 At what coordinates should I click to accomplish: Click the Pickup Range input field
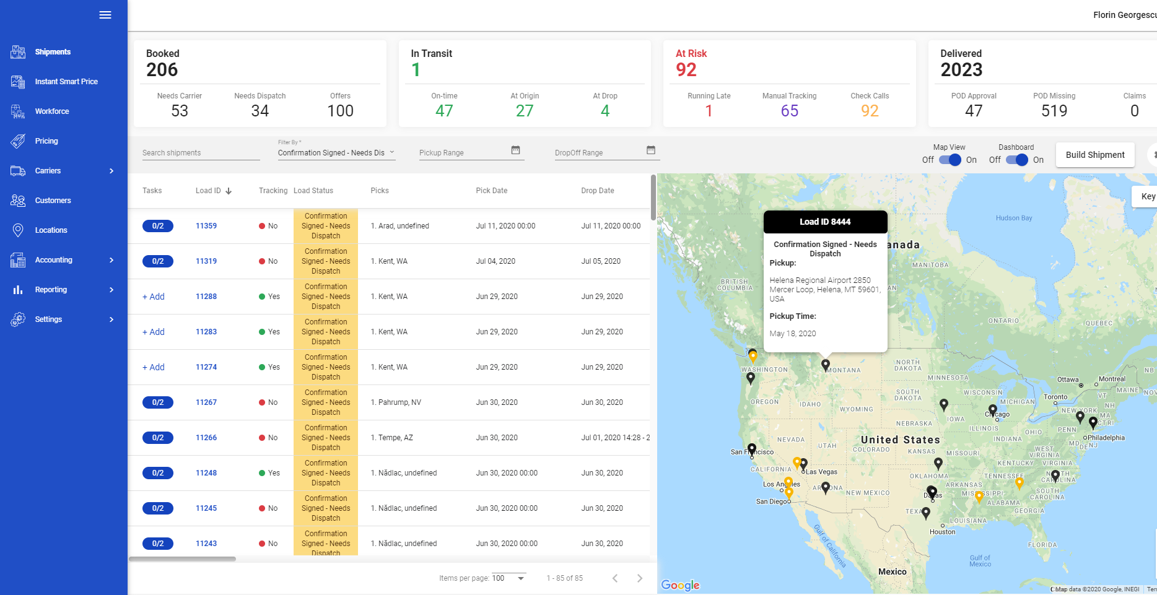[464, 153]
